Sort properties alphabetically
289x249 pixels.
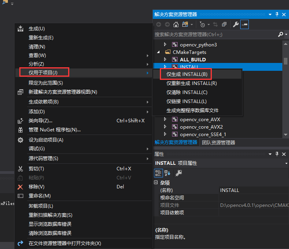pos(167,173)
